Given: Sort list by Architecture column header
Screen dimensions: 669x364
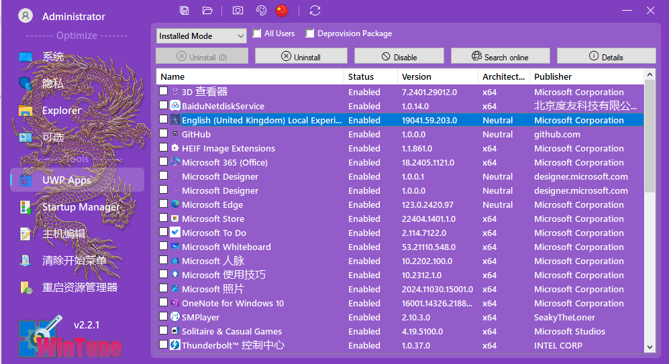Looking at the screenshot, I should [504, 76].
